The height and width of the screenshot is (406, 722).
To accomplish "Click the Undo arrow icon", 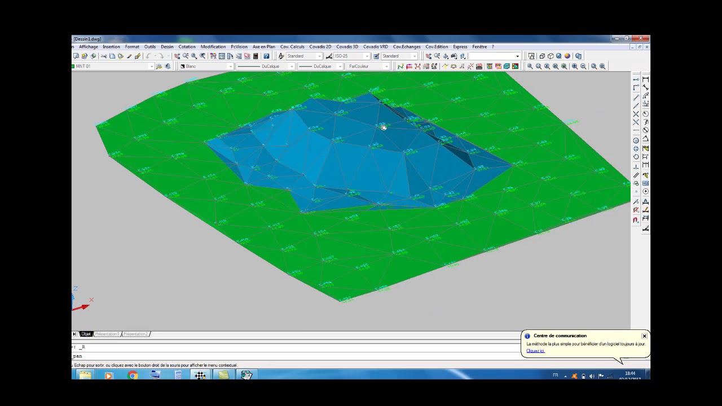I will coord(148,56).
